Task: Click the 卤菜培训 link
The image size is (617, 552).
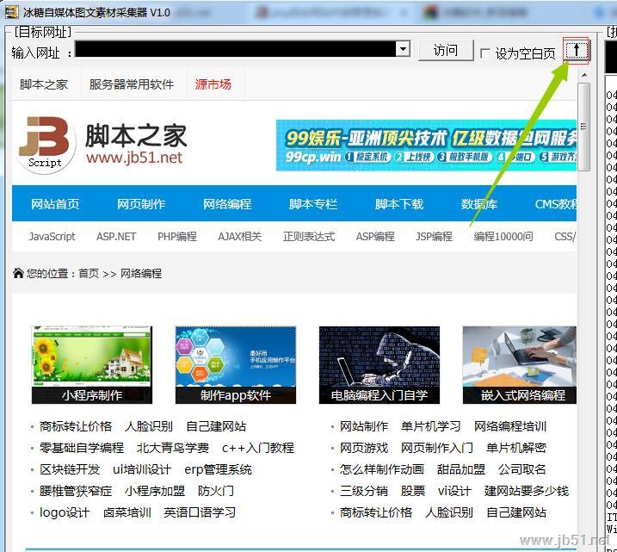Action: 127,512
